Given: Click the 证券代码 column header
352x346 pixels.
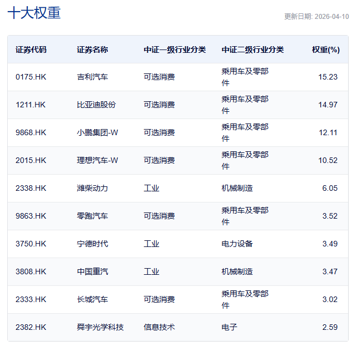Looking at the screenshot, I should pos(31,50).
